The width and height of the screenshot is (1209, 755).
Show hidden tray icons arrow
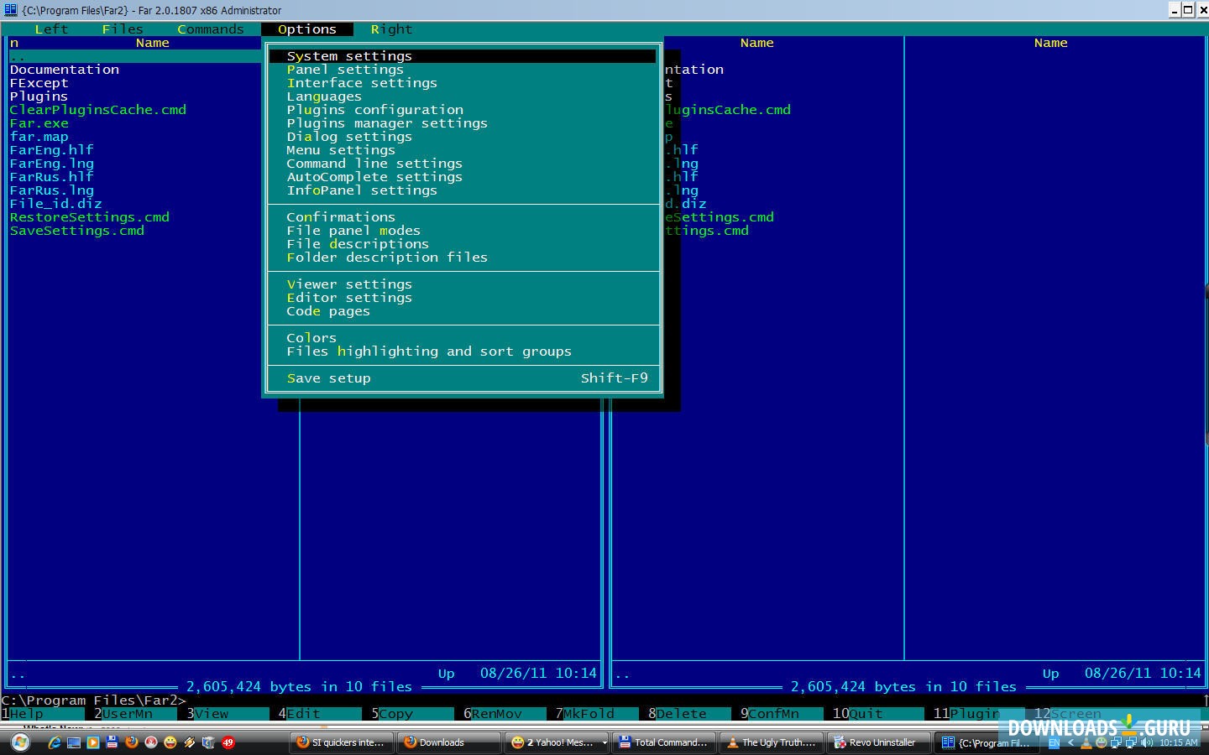pyautogui.click(x=1070, y=742)
